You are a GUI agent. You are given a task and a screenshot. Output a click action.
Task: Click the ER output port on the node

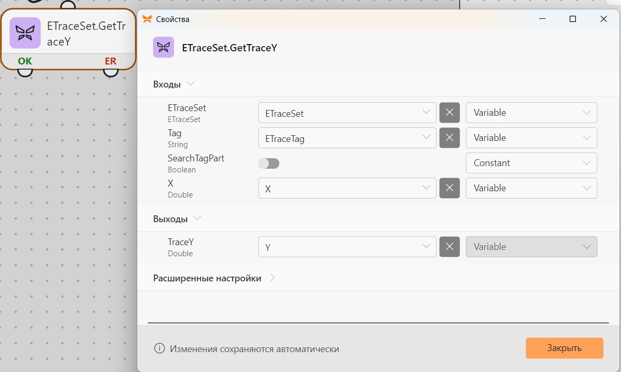pos(111,72)
